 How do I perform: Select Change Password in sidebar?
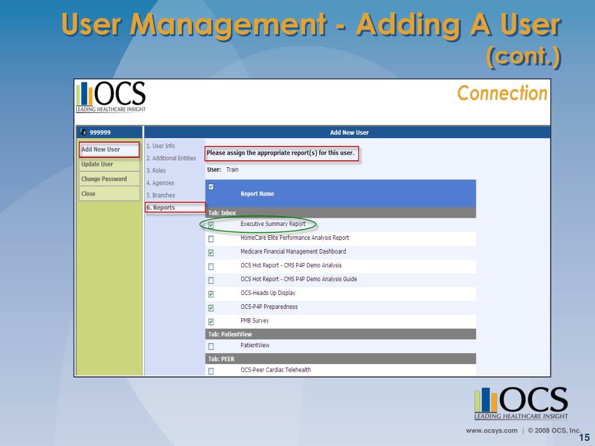[x=109, y=179]
